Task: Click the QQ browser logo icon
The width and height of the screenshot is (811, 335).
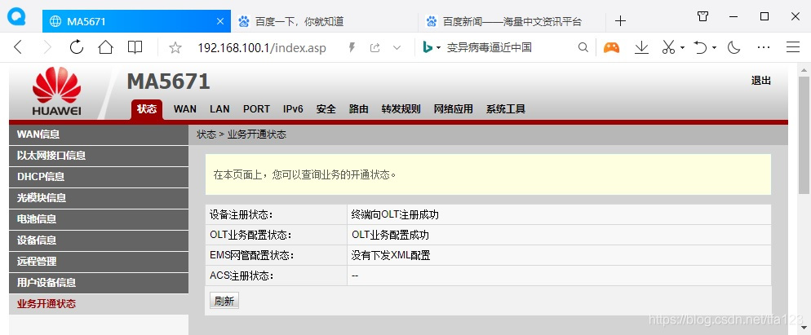Action: [x=16, y=17]
